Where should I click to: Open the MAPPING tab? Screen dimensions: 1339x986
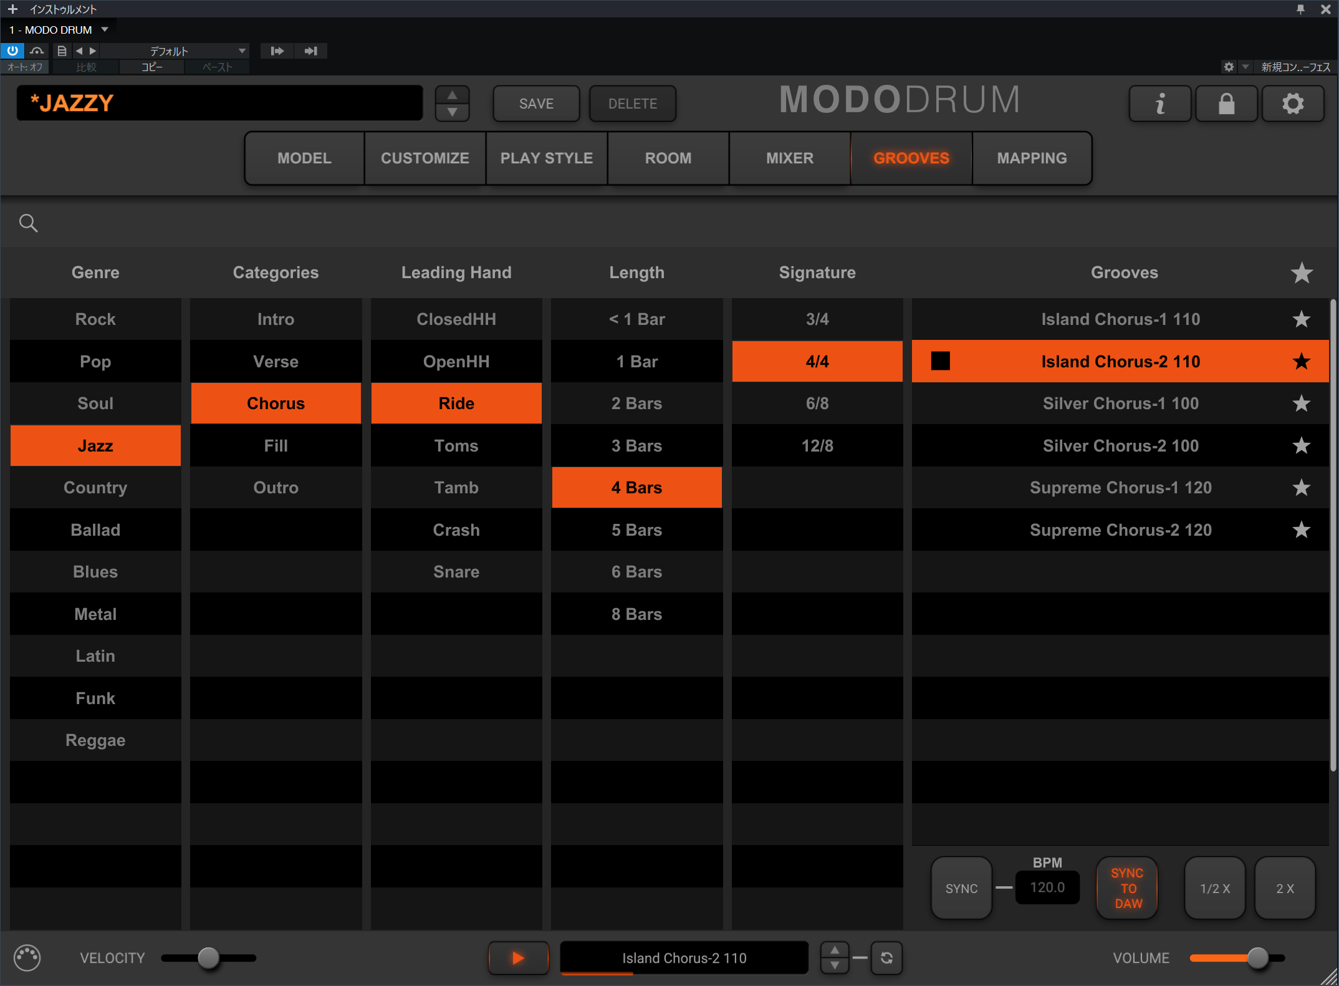(x=1032, y=158)
